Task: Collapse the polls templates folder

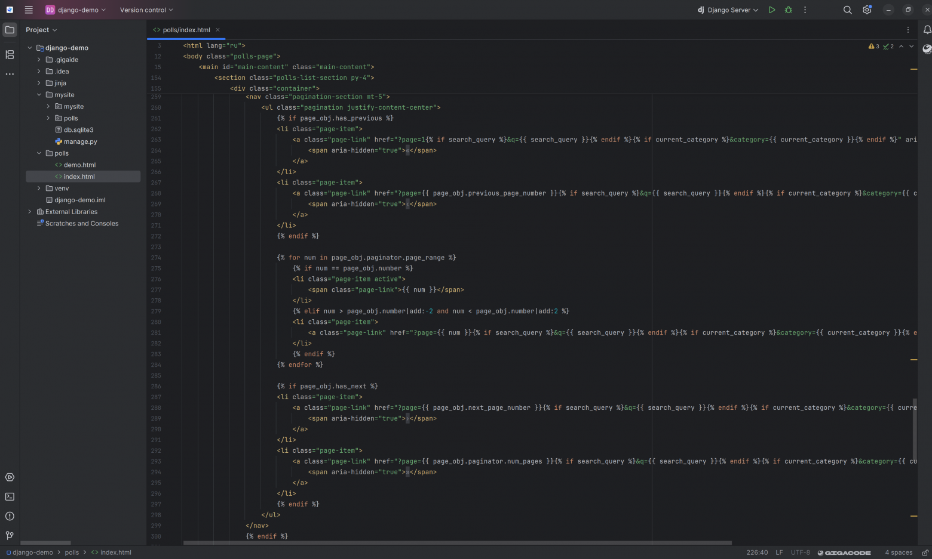Action: click(39, 153)
